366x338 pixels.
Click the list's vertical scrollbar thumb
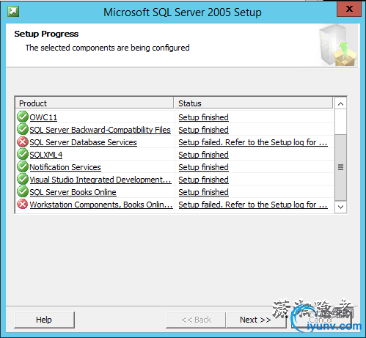pyautogui.click(x=340, y=167)
